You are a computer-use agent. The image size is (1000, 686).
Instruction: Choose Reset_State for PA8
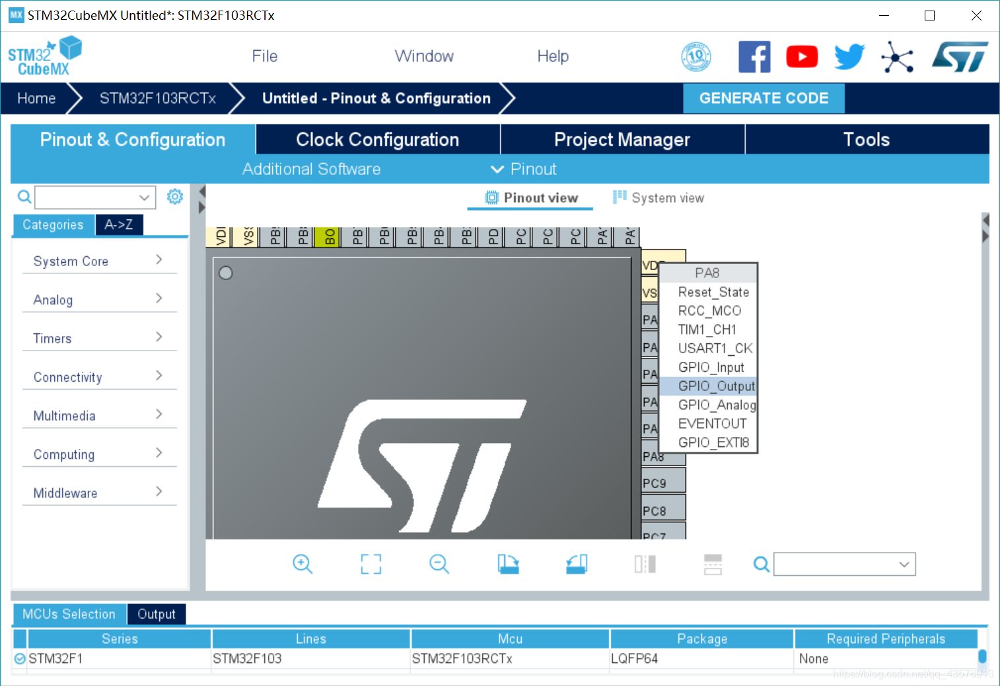[x=708, y=292]
